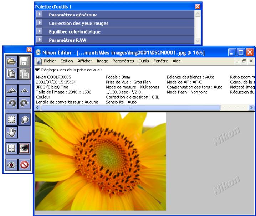
Task: Click the document icon left of Fichier
Action: 39,61
